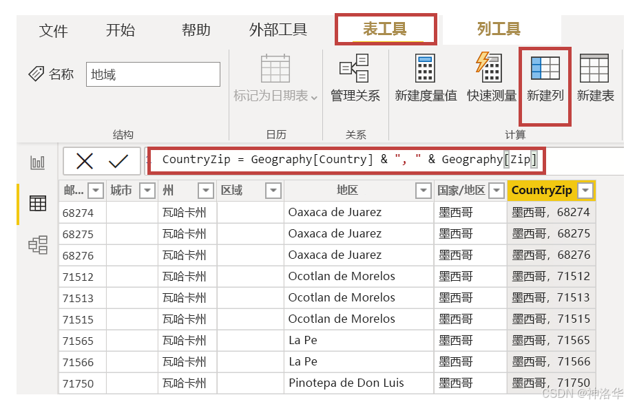Open the 地区 column filter dropdown

coord(424,191)
